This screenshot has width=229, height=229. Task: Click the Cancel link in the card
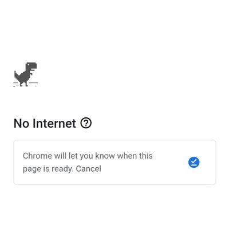pos(89,169)
